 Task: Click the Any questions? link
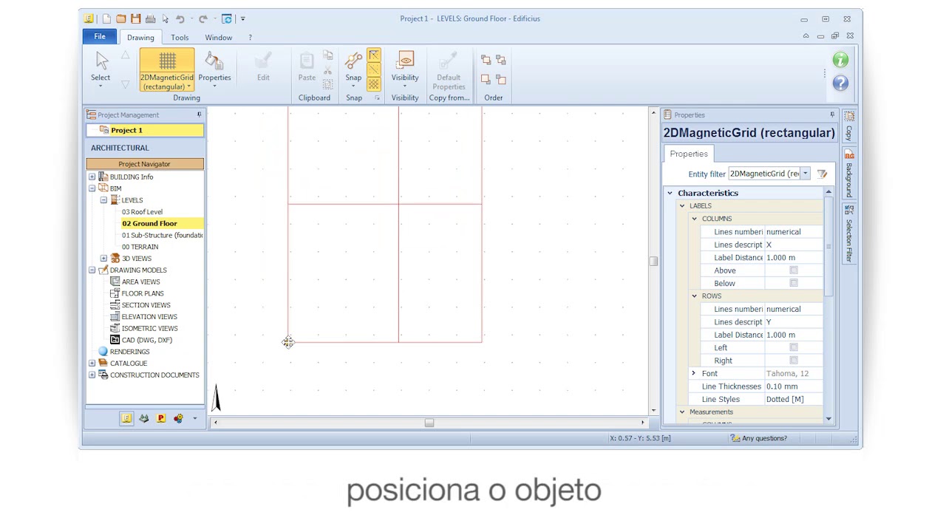tap(764, 438)
